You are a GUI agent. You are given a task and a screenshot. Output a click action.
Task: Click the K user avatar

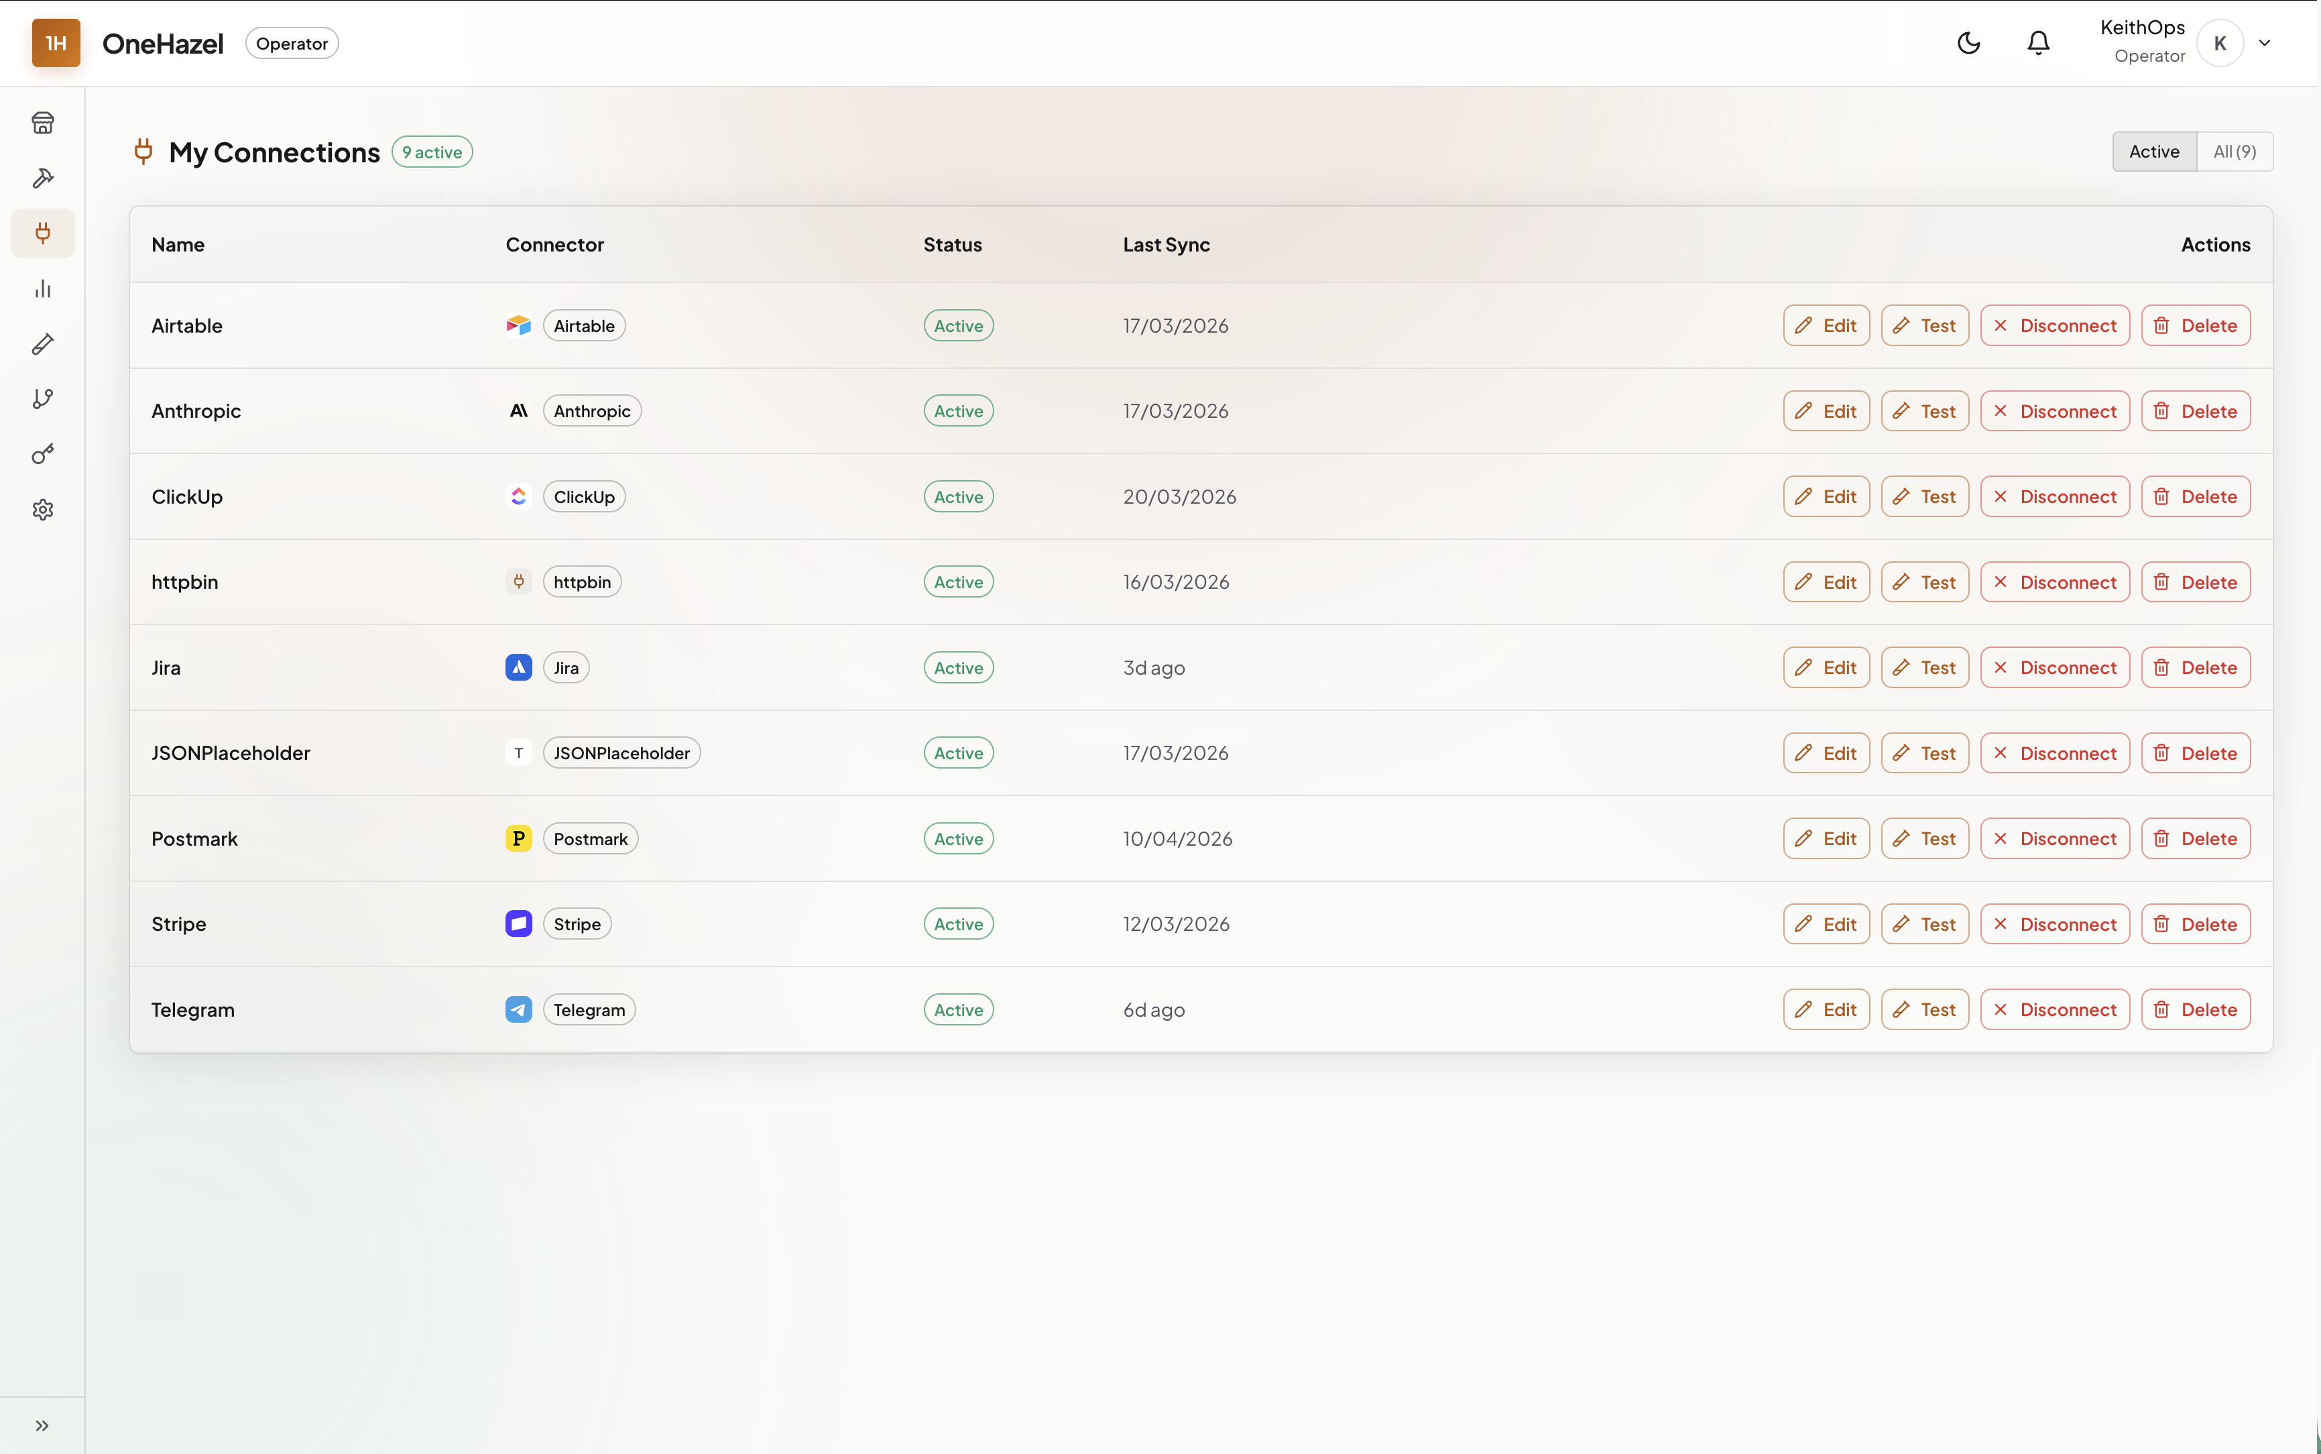[x=2219, y=44]
